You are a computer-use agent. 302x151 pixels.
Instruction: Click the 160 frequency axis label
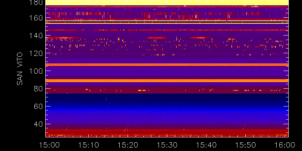(x=36, y=18)
